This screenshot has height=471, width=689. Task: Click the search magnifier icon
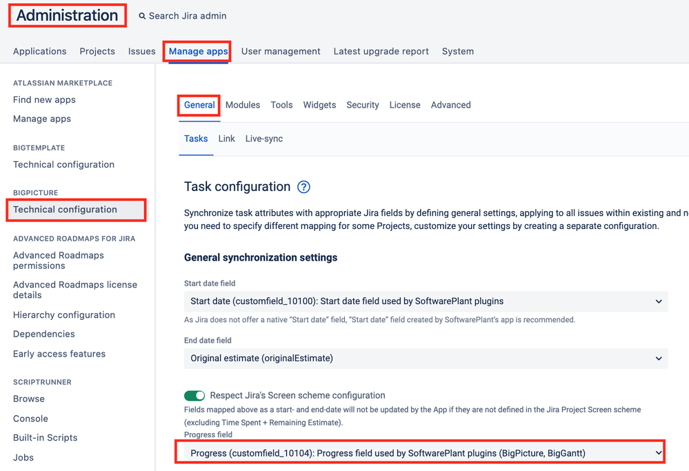pyautogui.click(x=142, y=17)
